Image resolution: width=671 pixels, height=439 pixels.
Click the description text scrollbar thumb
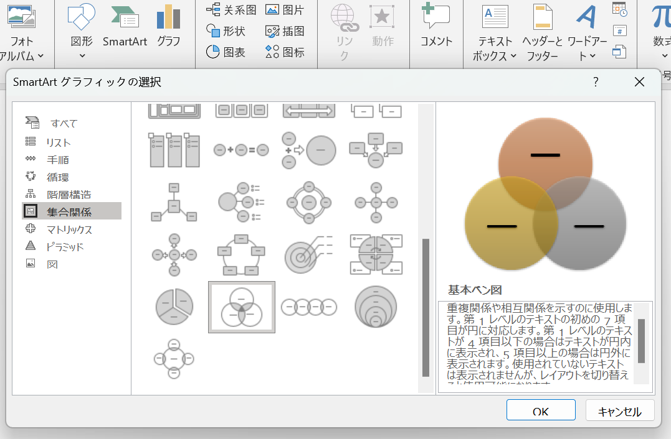pos(641,341)
